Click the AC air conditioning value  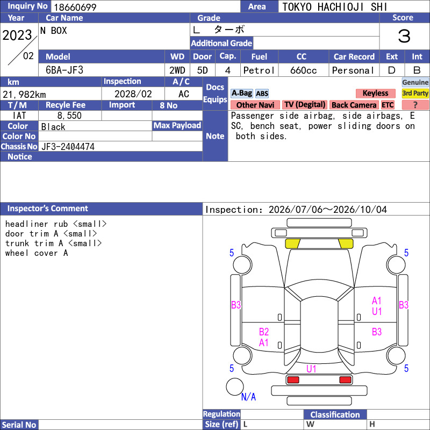click(x=184, y=94)
